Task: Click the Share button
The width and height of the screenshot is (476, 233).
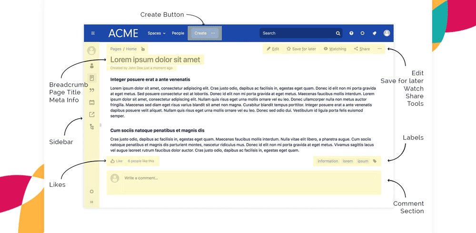Action: coord(362,49)
